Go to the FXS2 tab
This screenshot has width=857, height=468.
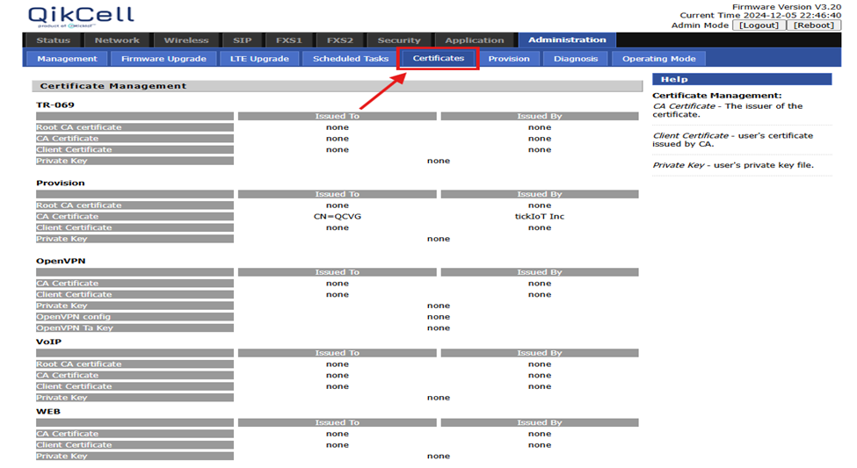(x=340, y=40)
